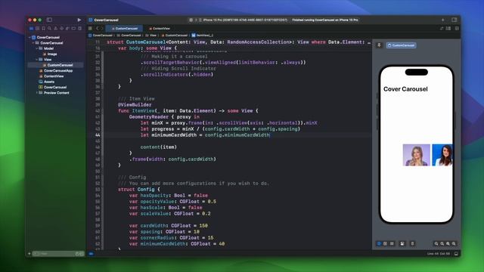Toggle code review arrows icon
This screenshot has width=484, height=272.
(x=442, y=29)
